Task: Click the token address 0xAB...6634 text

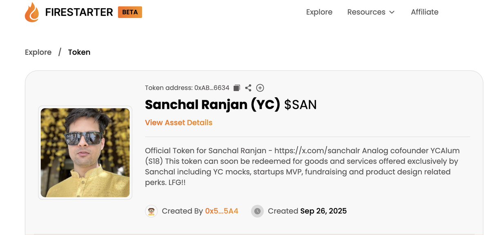Action: pyautogui.click(x=212, y=88)
